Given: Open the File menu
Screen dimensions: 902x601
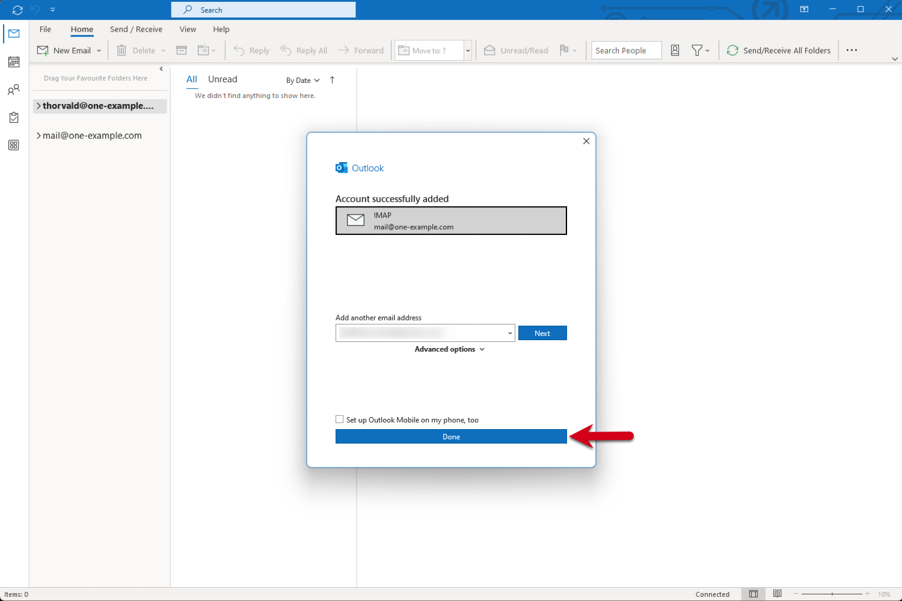Looking at the screenshot, I should tap(45, 29).
